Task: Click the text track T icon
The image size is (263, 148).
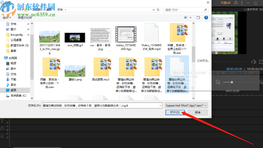Action: [x=2, y=121]
